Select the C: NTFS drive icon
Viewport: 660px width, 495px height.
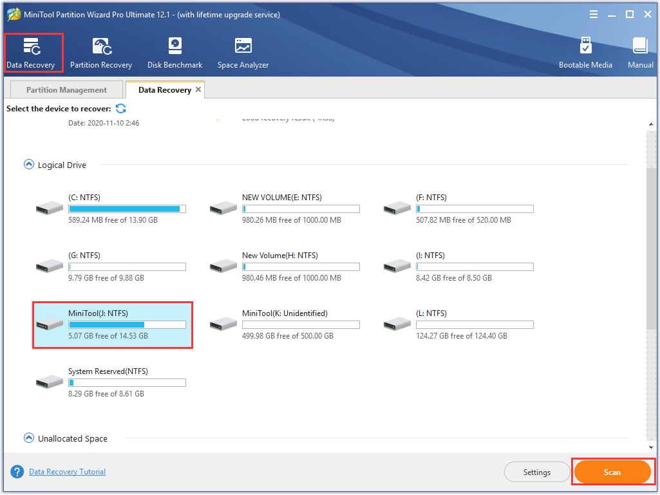(x=49, y=208)
